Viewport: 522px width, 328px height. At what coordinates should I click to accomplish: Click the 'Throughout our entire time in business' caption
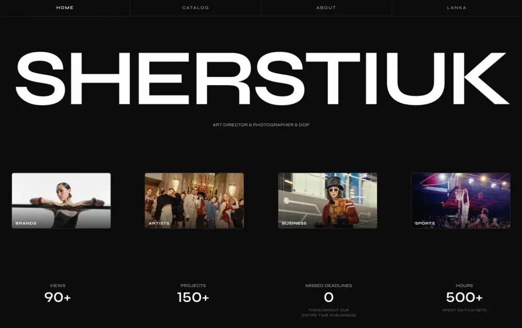coord(328,313)
